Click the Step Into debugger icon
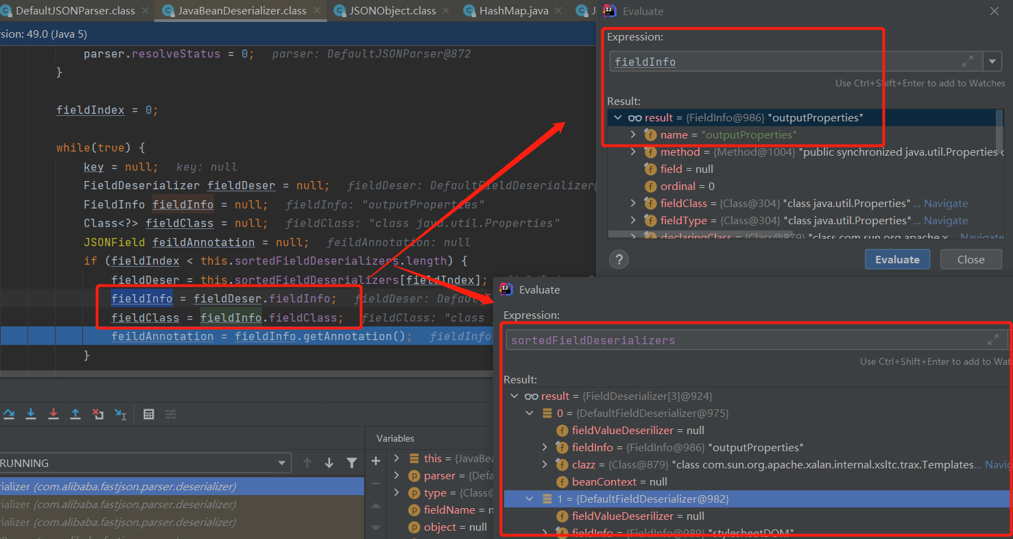This screenshot has width=1013, height=539. click(31, 414)
